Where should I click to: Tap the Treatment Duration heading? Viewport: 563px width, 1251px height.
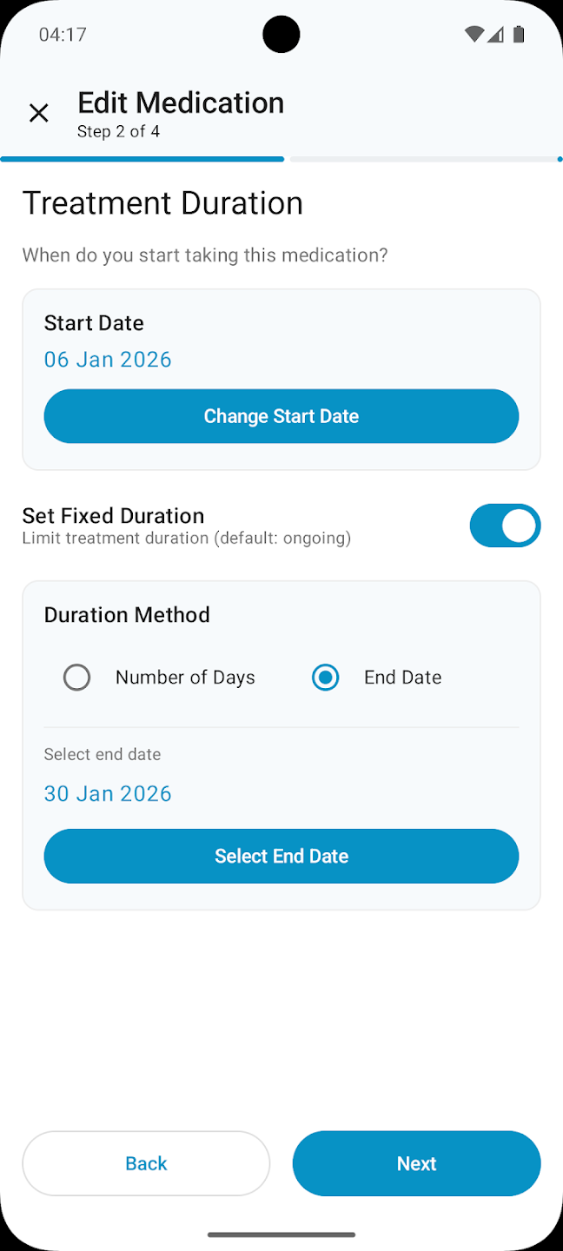click(162, 203)
